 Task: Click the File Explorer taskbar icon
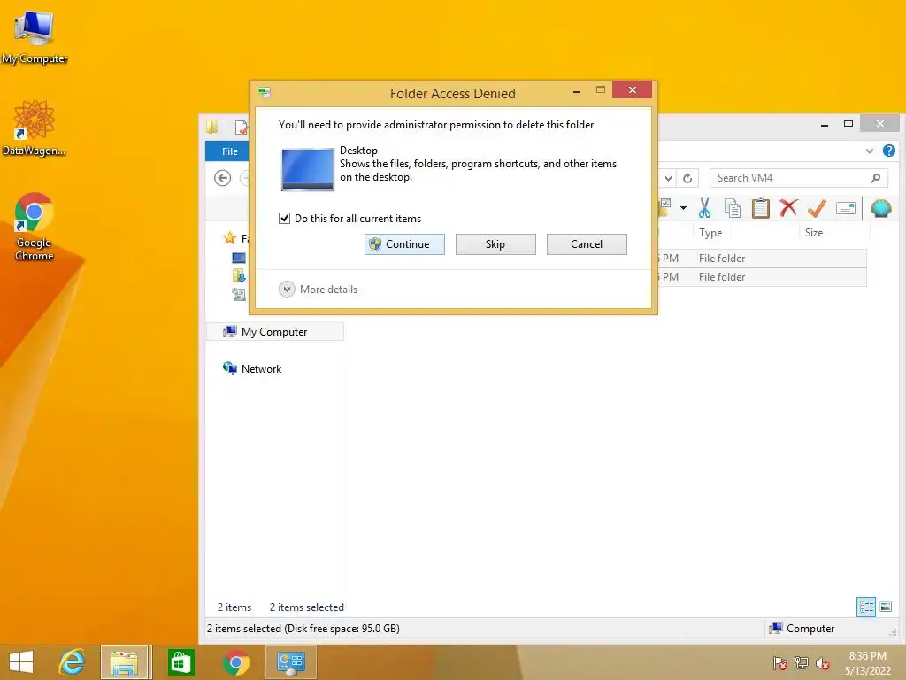[126, 662]
